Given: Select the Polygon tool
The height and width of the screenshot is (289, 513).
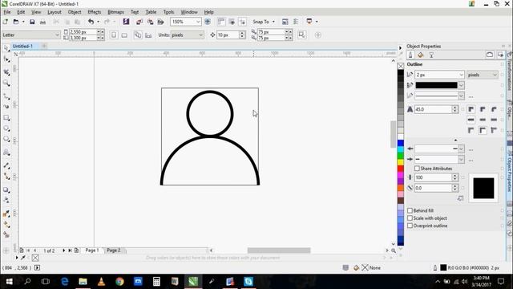Looking at the screenshot, I should pyautogui.click(x=6, y=139).
